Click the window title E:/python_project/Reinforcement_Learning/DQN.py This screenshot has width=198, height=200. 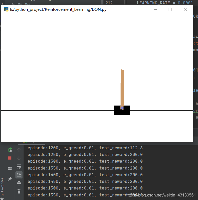click(58, 9)
